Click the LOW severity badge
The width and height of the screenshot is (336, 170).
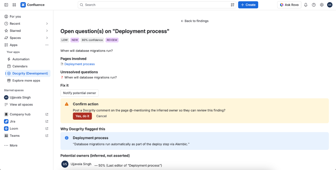[x=64, y=40]
